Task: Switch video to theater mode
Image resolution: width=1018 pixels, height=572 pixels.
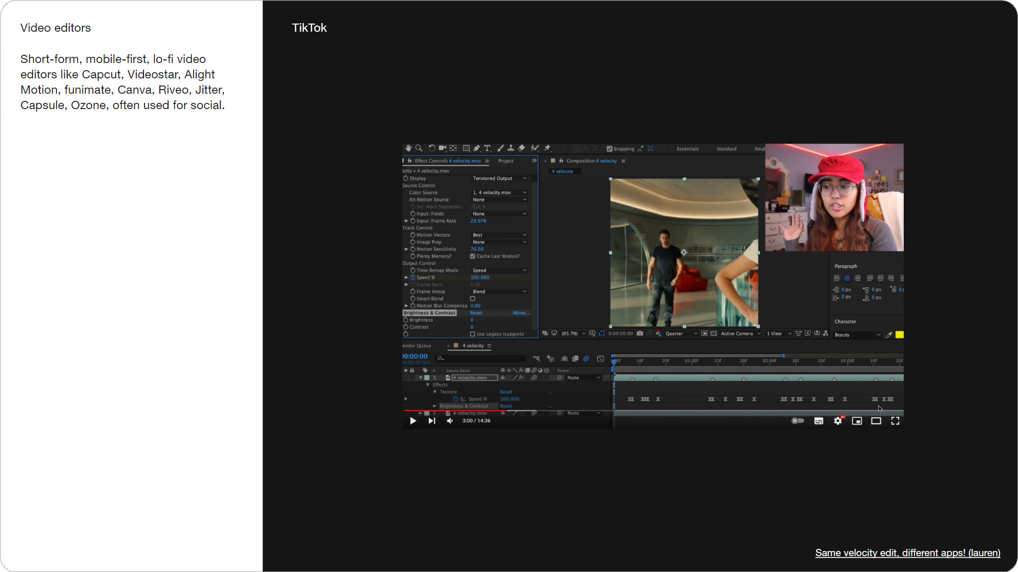Action: (x=876, y=421)
